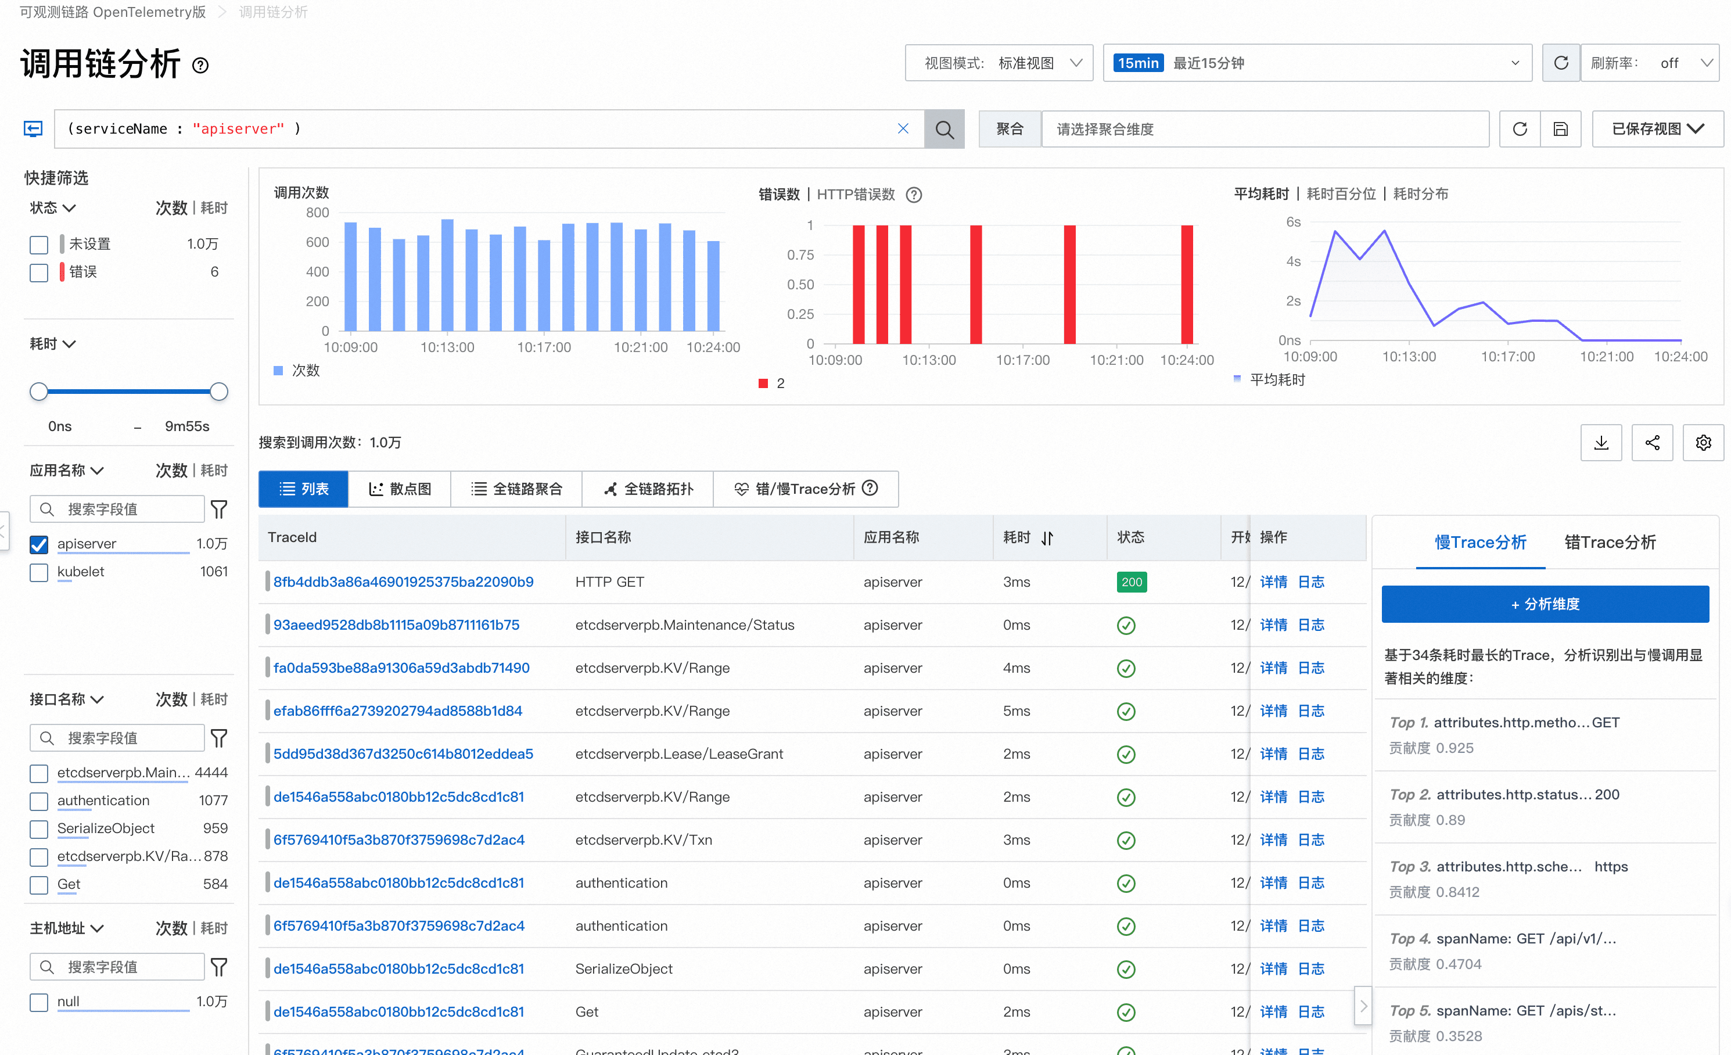Click the filter funnel icon under 应用名称

[x=219, y=509]
